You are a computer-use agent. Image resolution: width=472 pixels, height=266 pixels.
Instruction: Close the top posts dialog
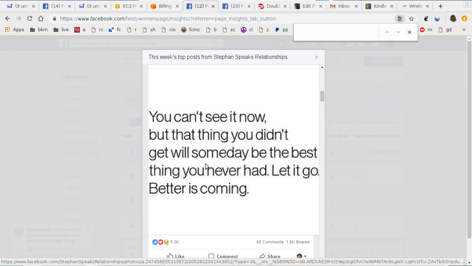[316, 57]
